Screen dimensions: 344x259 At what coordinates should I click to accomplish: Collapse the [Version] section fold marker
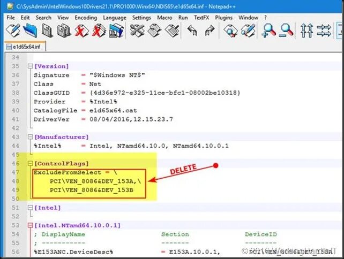coord(30,66)
